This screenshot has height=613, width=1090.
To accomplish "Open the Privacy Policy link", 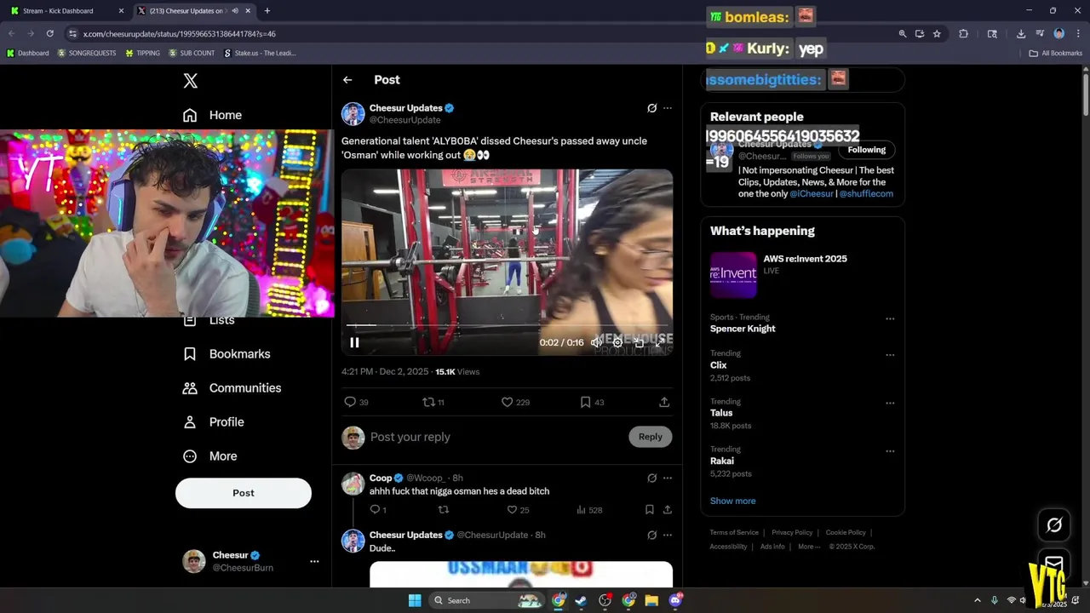I will pyautogui.click(x=792, y=532).
